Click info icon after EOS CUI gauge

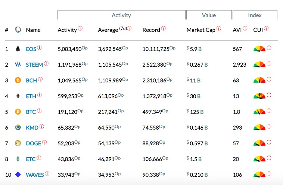point(269,48)
